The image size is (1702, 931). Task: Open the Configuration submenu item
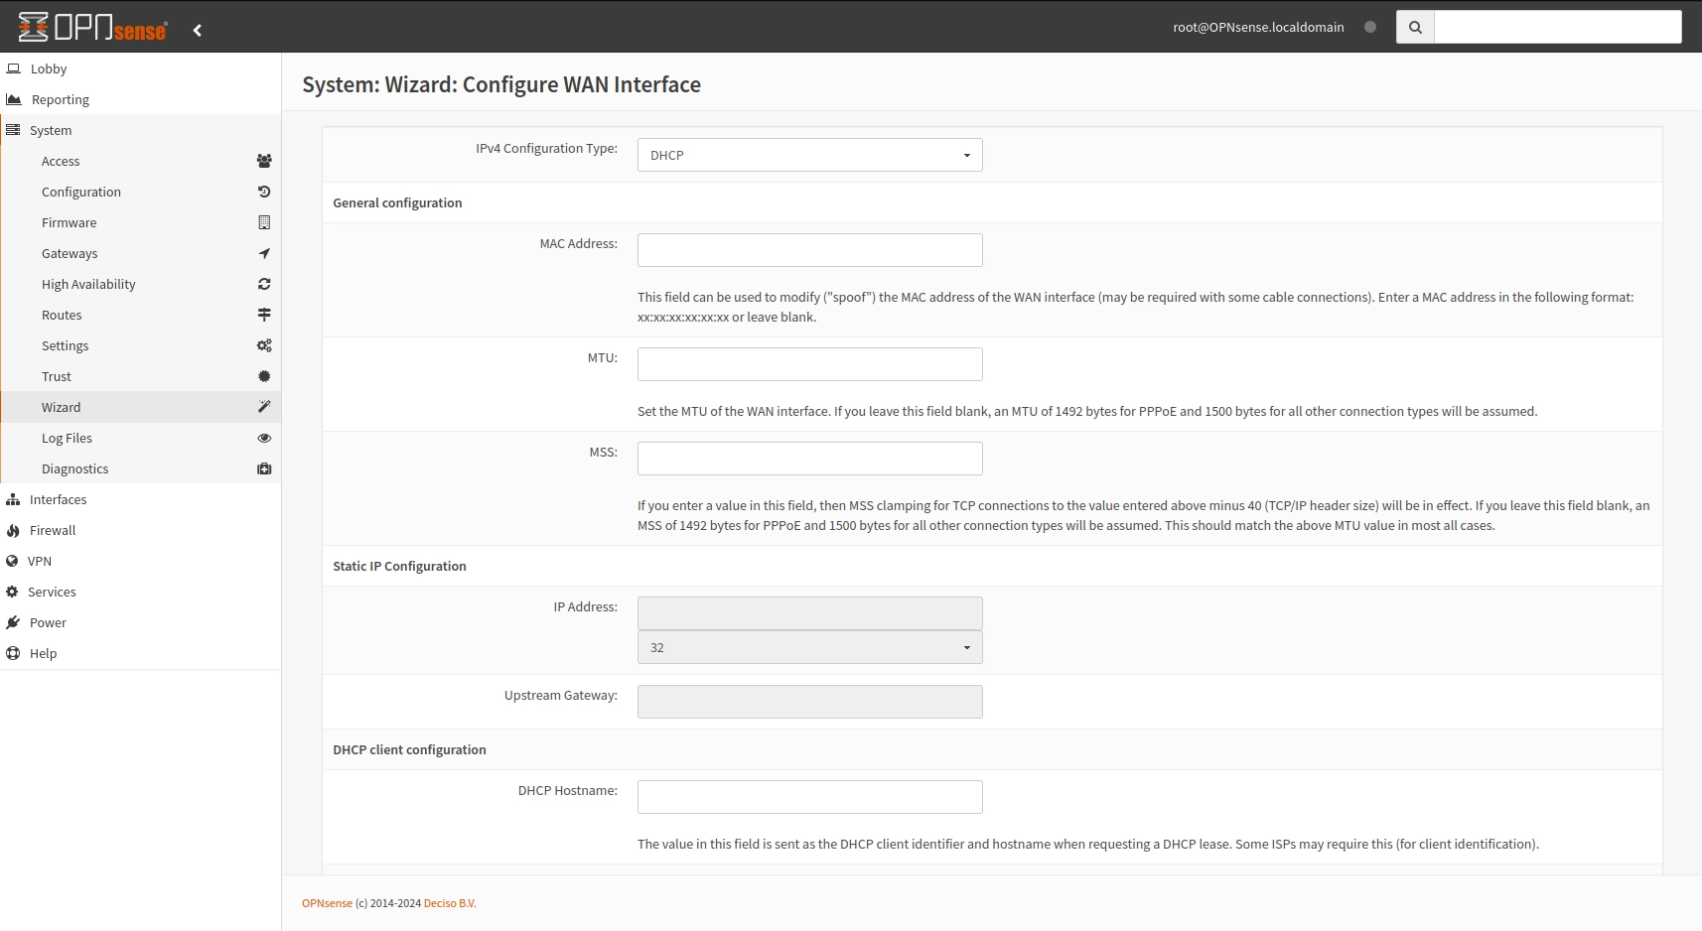click(x=140, y=192)
